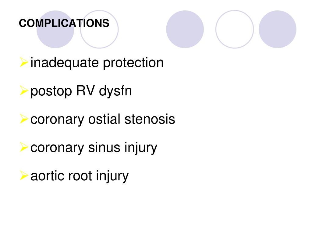
Task: Select the 'coronary ostial stenosis' text line
Action: [x=103, y=119]
